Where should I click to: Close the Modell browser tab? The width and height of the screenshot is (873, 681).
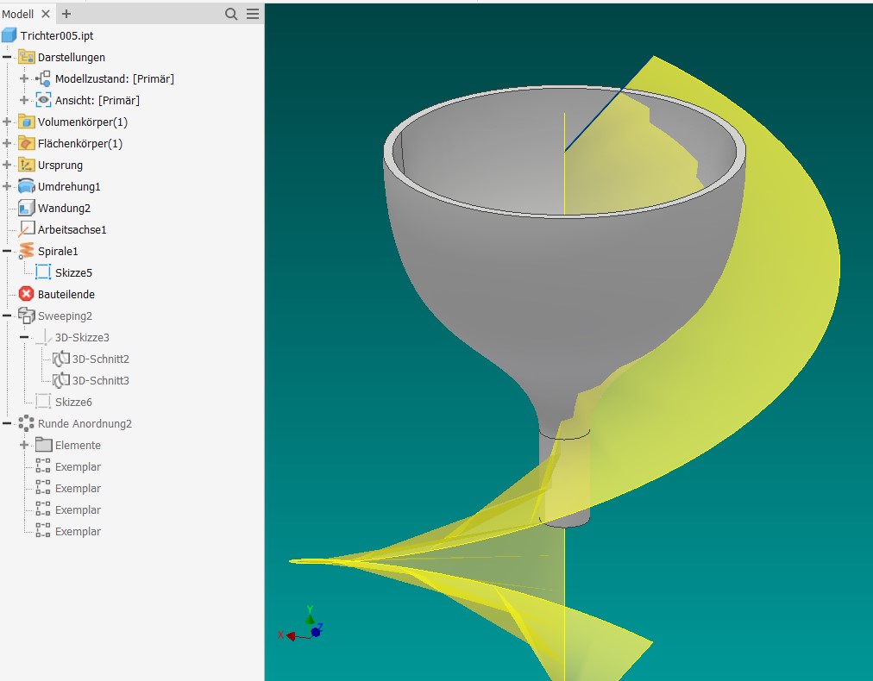(46, 14)
